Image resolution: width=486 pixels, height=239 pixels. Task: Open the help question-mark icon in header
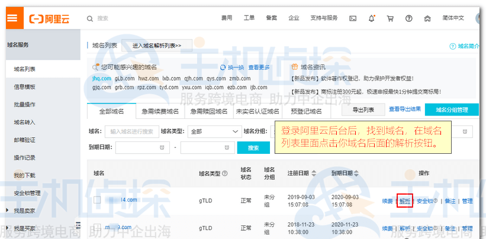[409, 18]
